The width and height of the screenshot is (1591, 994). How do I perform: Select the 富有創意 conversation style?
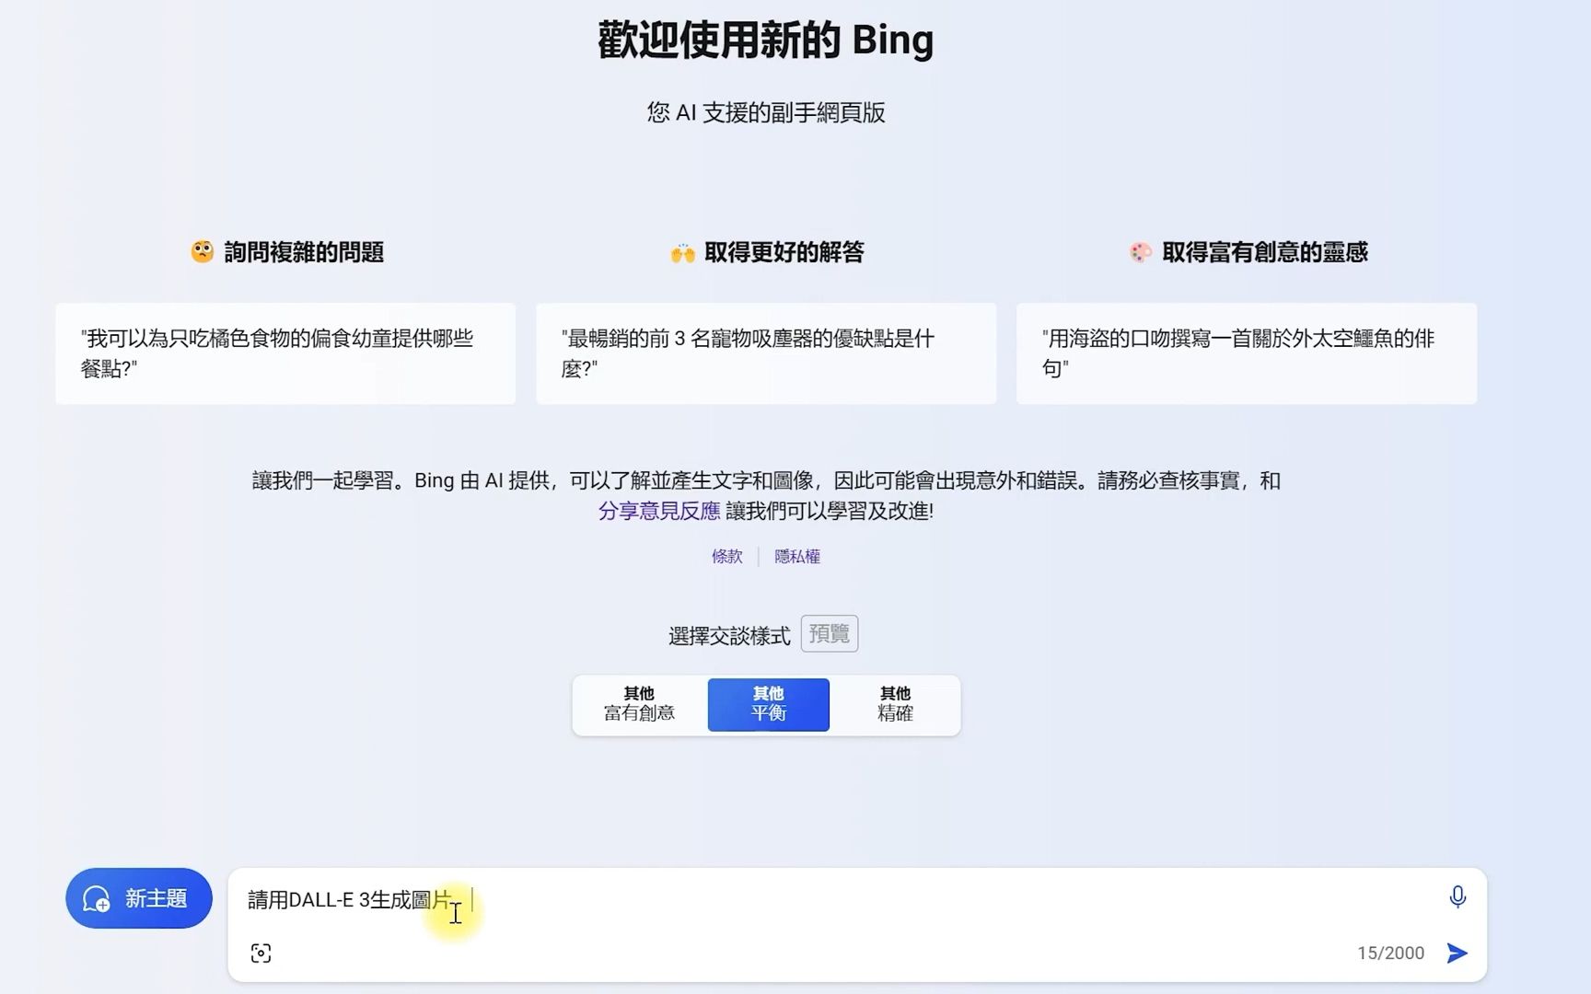click(x=639, y=704)
